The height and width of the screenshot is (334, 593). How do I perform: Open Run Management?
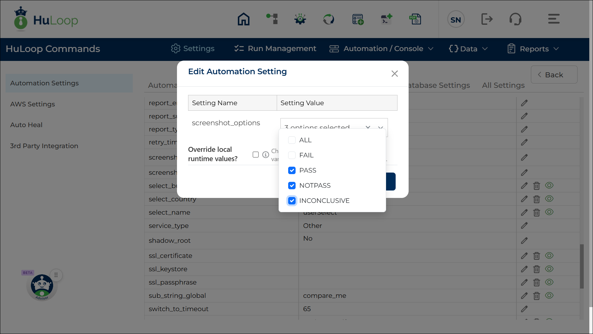pos(275,49)
